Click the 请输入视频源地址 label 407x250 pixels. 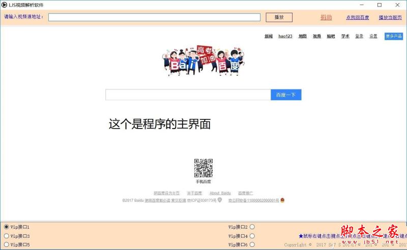click(23, 17)
